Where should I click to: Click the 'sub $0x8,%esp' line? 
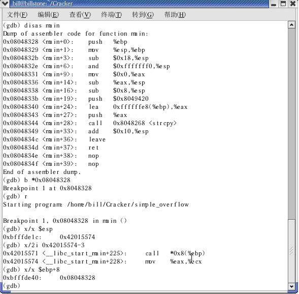point(74,91)
